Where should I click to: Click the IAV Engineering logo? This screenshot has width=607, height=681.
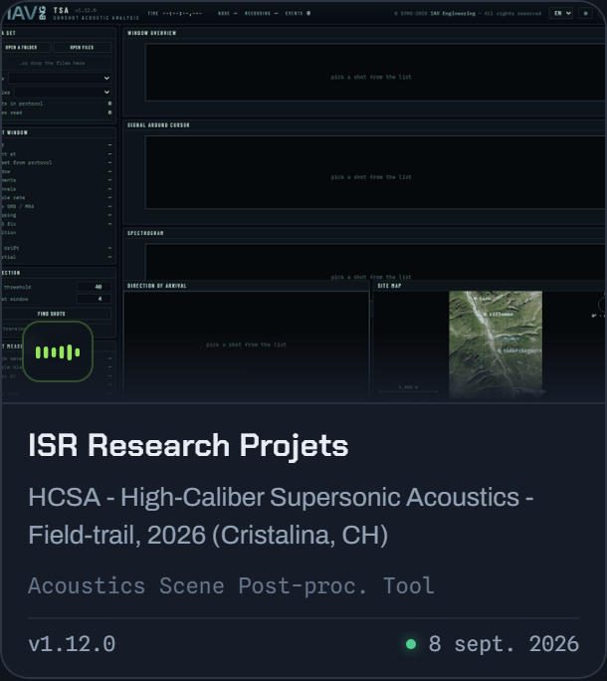[25, 13]
